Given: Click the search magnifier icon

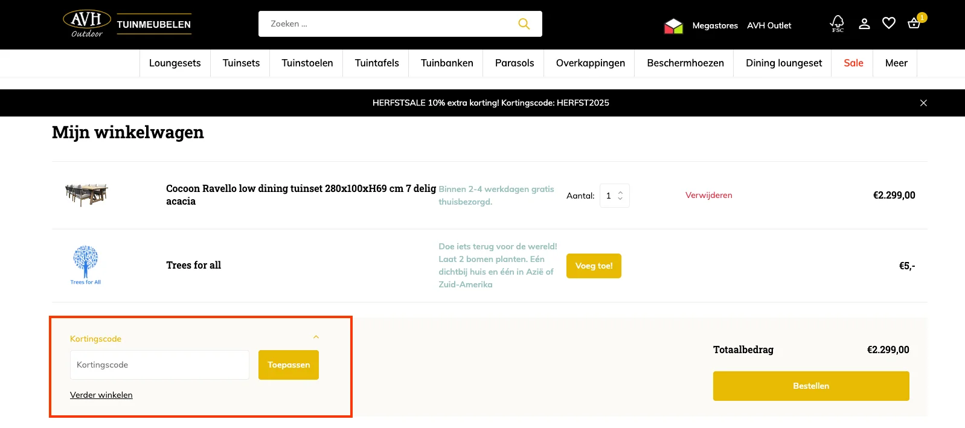Looking at the screenshot, I should pyautogui.click(x=524, y=24).
